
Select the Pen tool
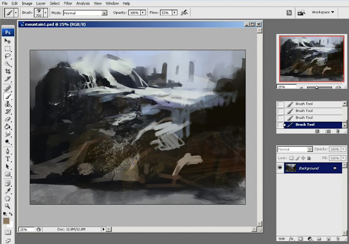pos(8,151)
